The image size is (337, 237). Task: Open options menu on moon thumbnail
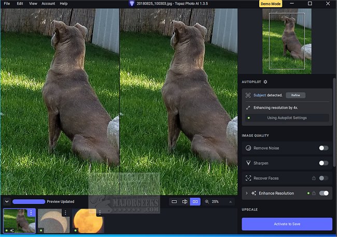pos(100,213)
